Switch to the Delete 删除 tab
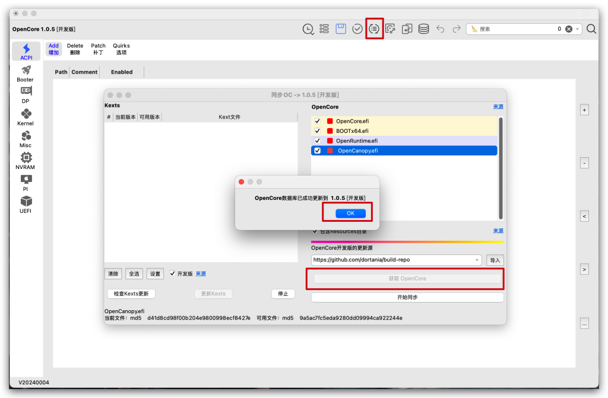Image resolution: width=608 pixels, height=398 pixels. [x=75, y=49]
